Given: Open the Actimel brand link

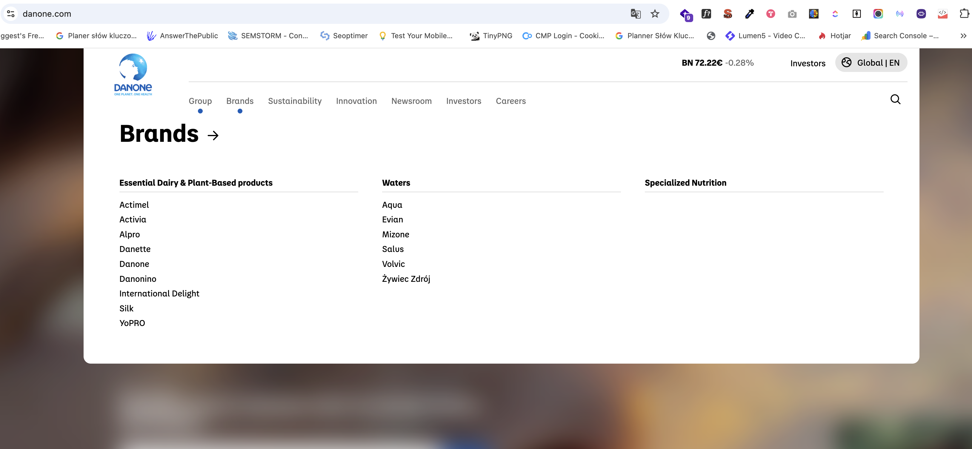Looking at the screenshot, I should tap(134, 205).
